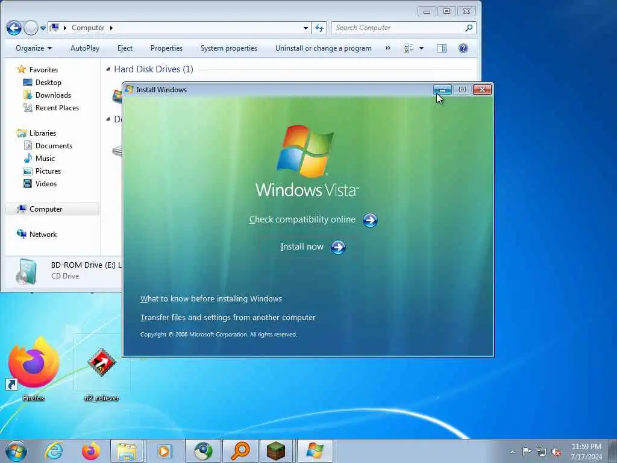Open the Organize menu
The image size is (617, 463).
[34, 48]
